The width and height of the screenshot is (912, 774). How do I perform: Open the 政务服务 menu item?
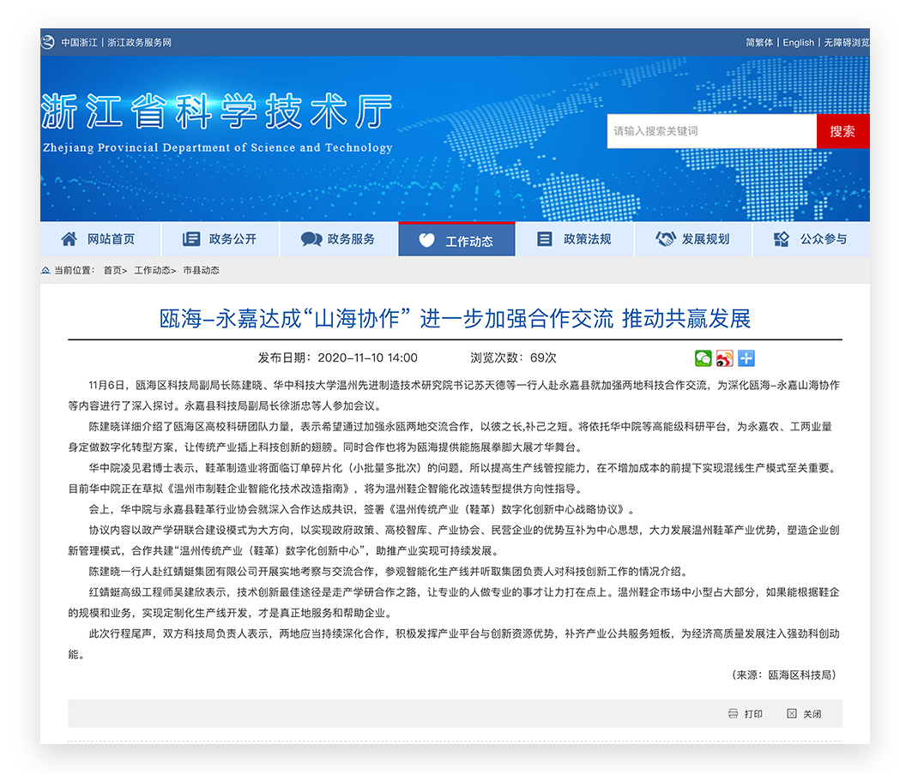tap(351, 239)
